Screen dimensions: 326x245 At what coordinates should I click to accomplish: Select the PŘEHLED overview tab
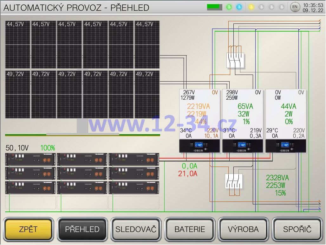point(82,229)
